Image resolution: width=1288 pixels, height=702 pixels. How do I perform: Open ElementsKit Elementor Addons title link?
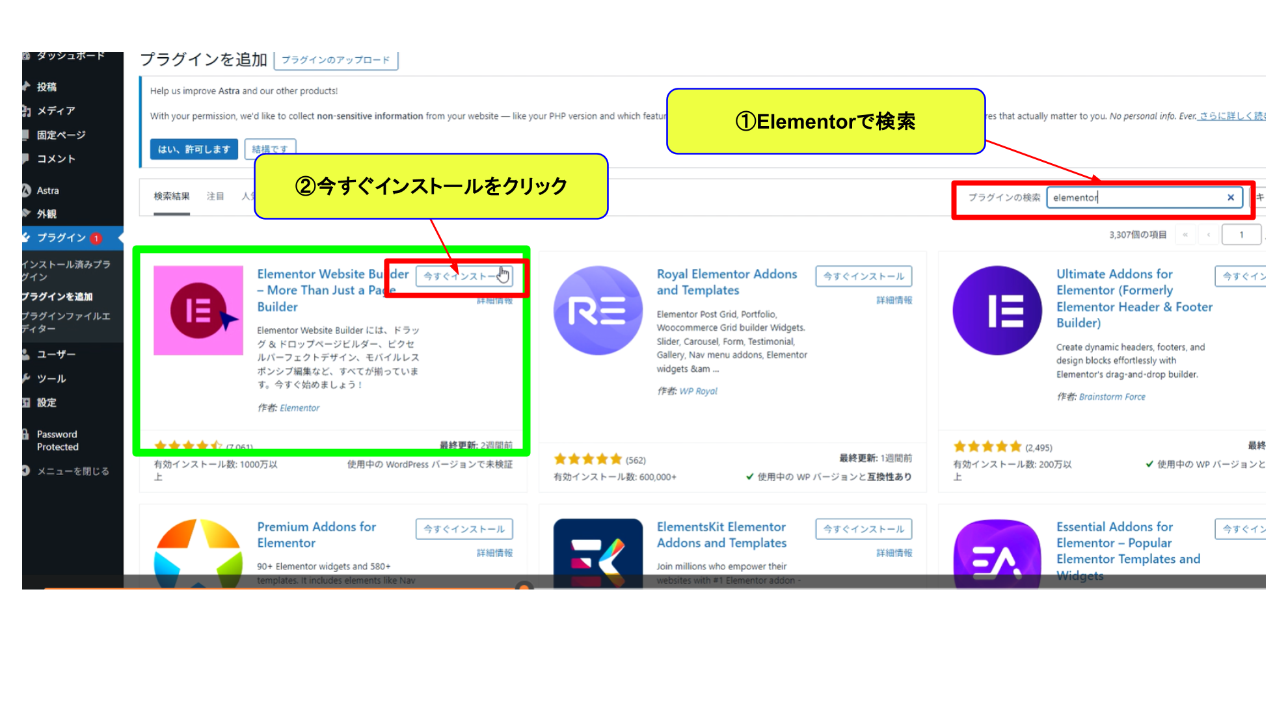coord(721,535)
